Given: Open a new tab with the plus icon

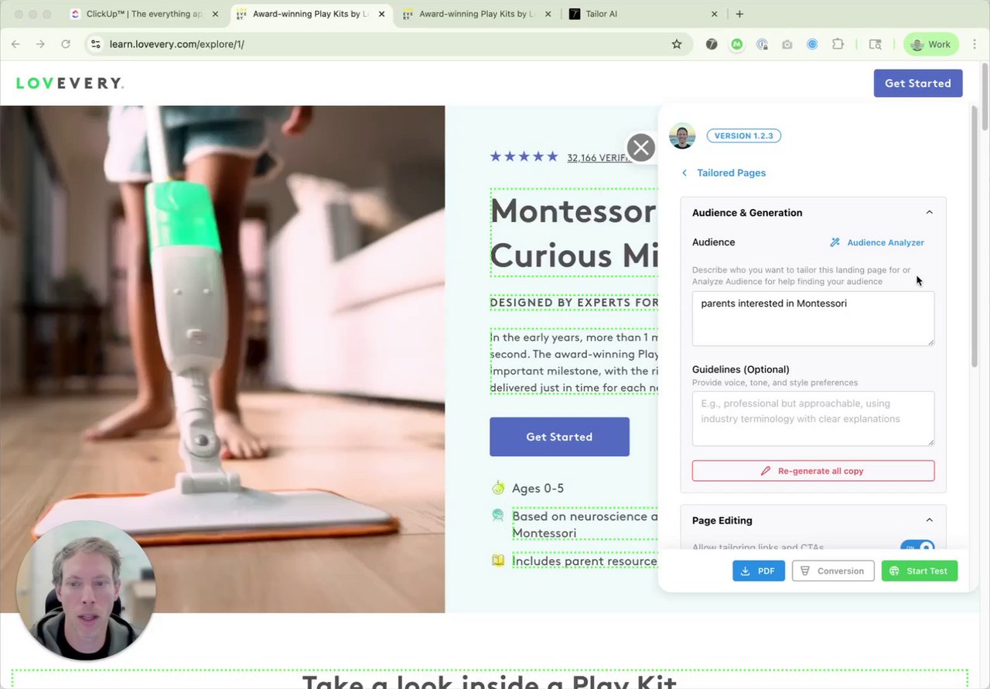Looking at the screenshot, I should coord(739,14).
